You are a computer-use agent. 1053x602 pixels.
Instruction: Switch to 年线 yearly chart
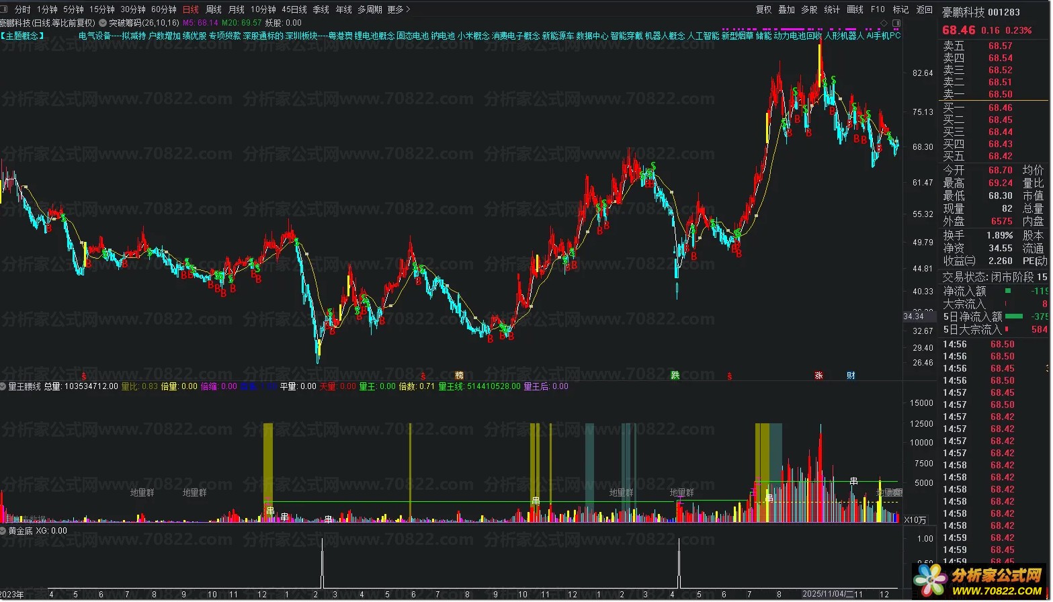pyautogui.click(x=343, y=9)
